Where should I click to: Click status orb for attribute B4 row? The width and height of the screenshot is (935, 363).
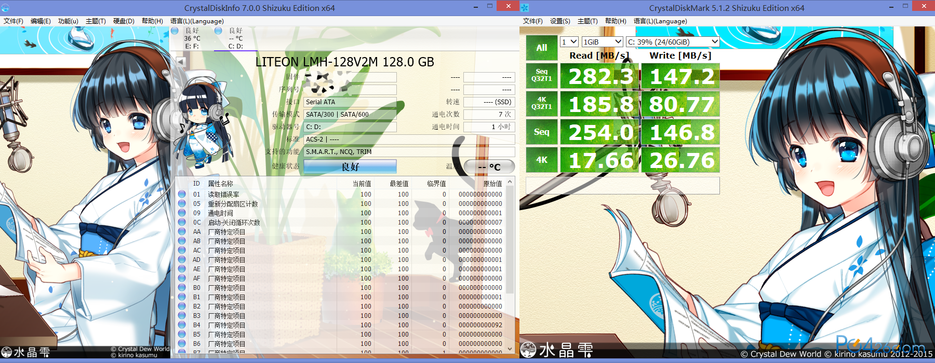pos(182,325)
